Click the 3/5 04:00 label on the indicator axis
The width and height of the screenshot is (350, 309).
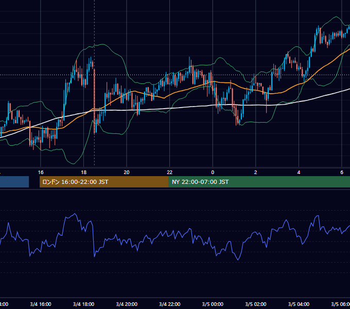point(299,304)
